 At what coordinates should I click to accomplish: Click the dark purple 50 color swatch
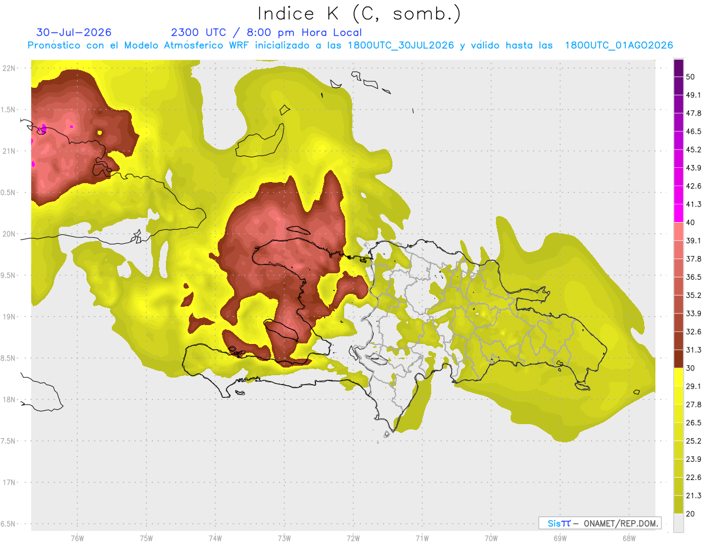(678, 68)
